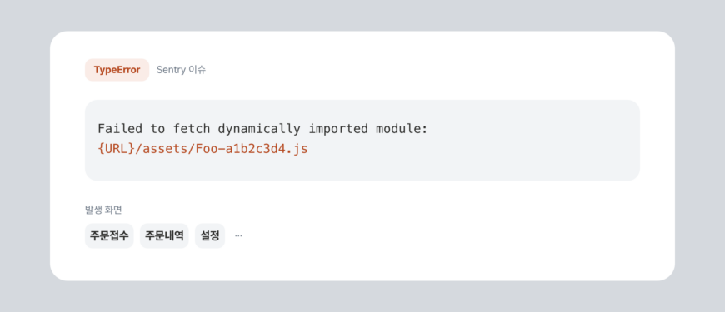
Task: Click the TypeError badge
Action: point(117,70)
